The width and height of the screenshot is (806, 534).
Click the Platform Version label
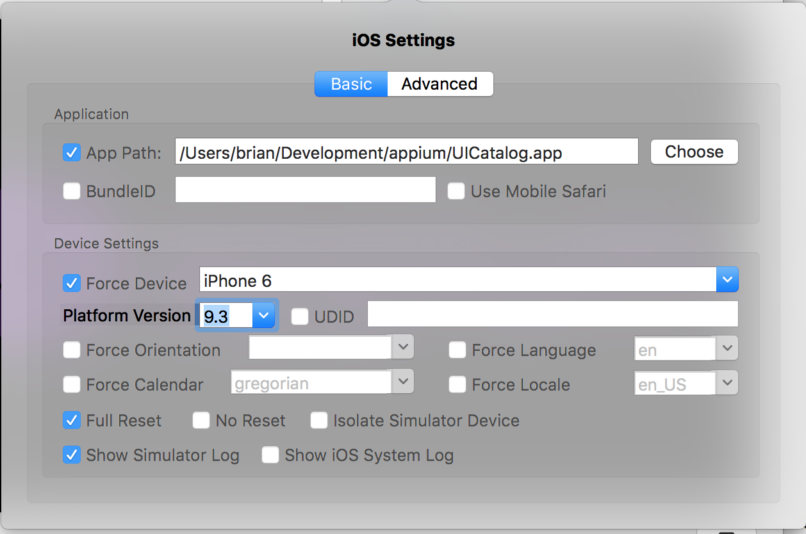127,315
